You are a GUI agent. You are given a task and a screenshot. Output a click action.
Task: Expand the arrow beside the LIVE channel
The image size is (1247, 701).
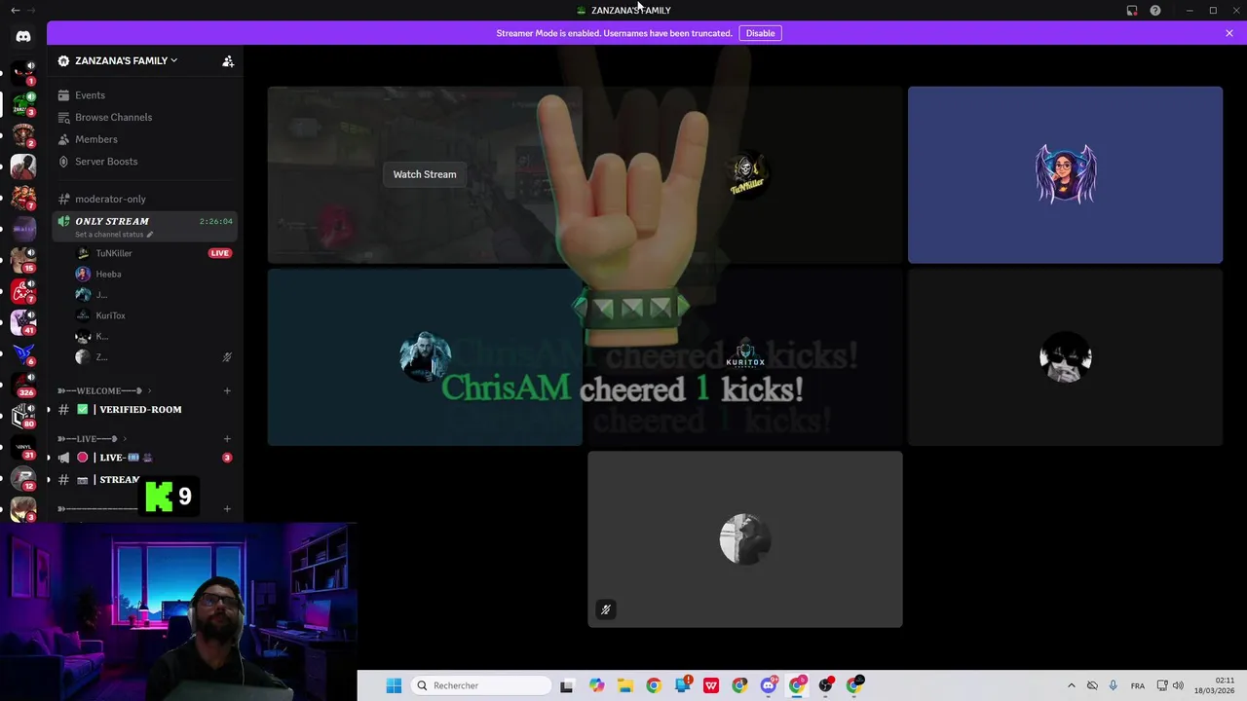pyautogui.click(x=49, y=458)
